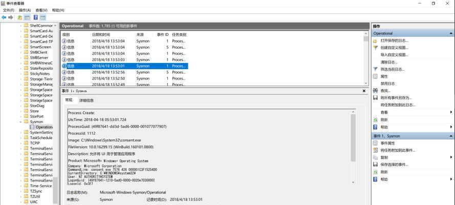Viewport: 455px width, 205px height.
Task: Toggle the action pane toolbar icon
Action: click(43, 18)
